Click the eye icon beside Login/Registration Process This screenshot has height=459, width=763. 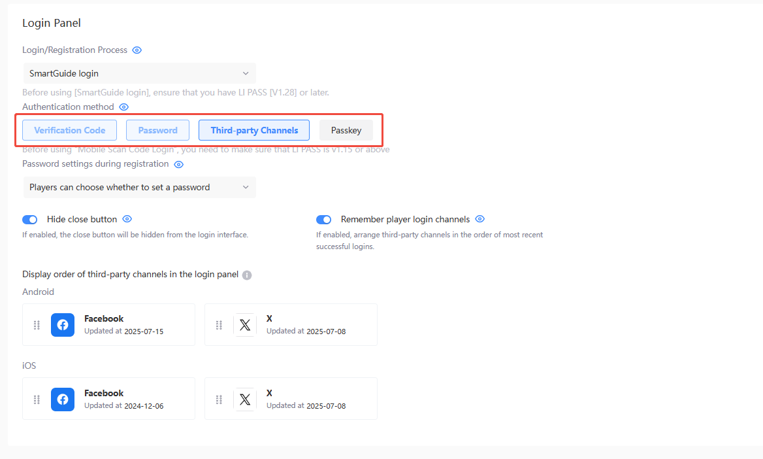137,50
